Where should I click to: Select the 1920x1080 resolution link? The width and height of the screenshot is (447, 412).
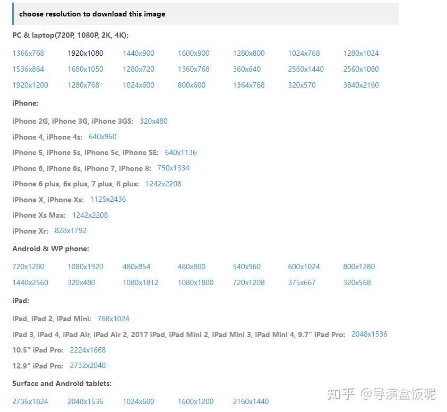[85, 53]
